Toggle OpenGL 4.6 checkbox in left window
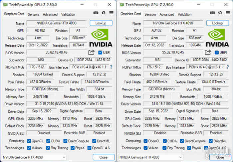 (89, 148)
